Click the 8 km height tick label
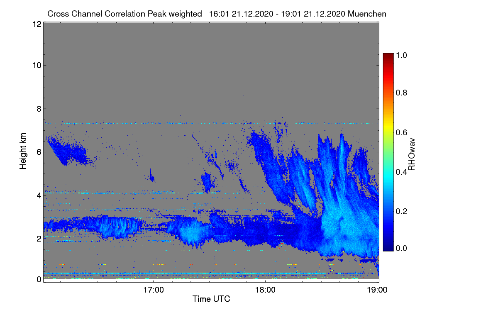Viewport: 498px width, 332px height. (x=38, y=109)
